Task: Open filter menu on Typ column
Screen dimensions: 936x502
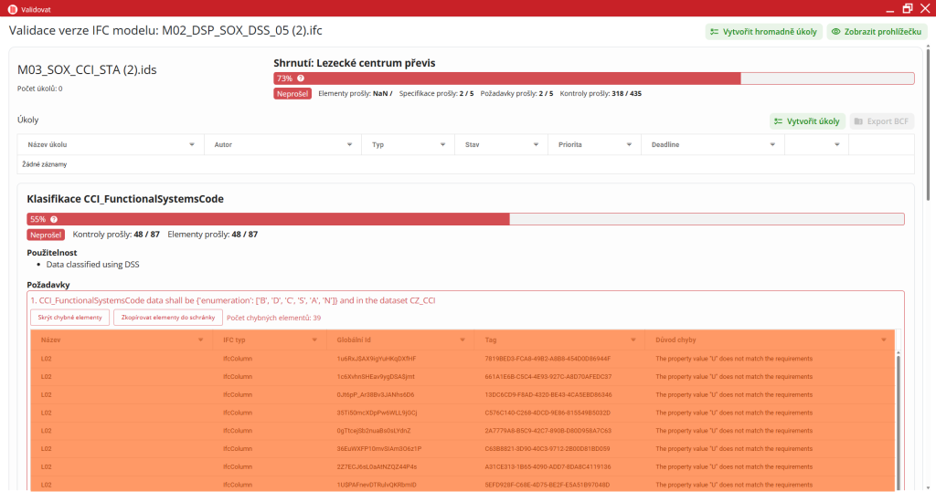Action: click(x=443, y=144)
